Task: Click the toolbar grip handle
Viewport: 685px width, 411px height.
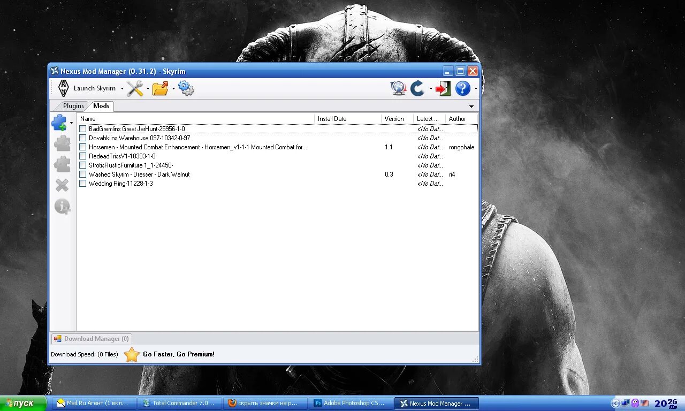Action: (52, 88)
